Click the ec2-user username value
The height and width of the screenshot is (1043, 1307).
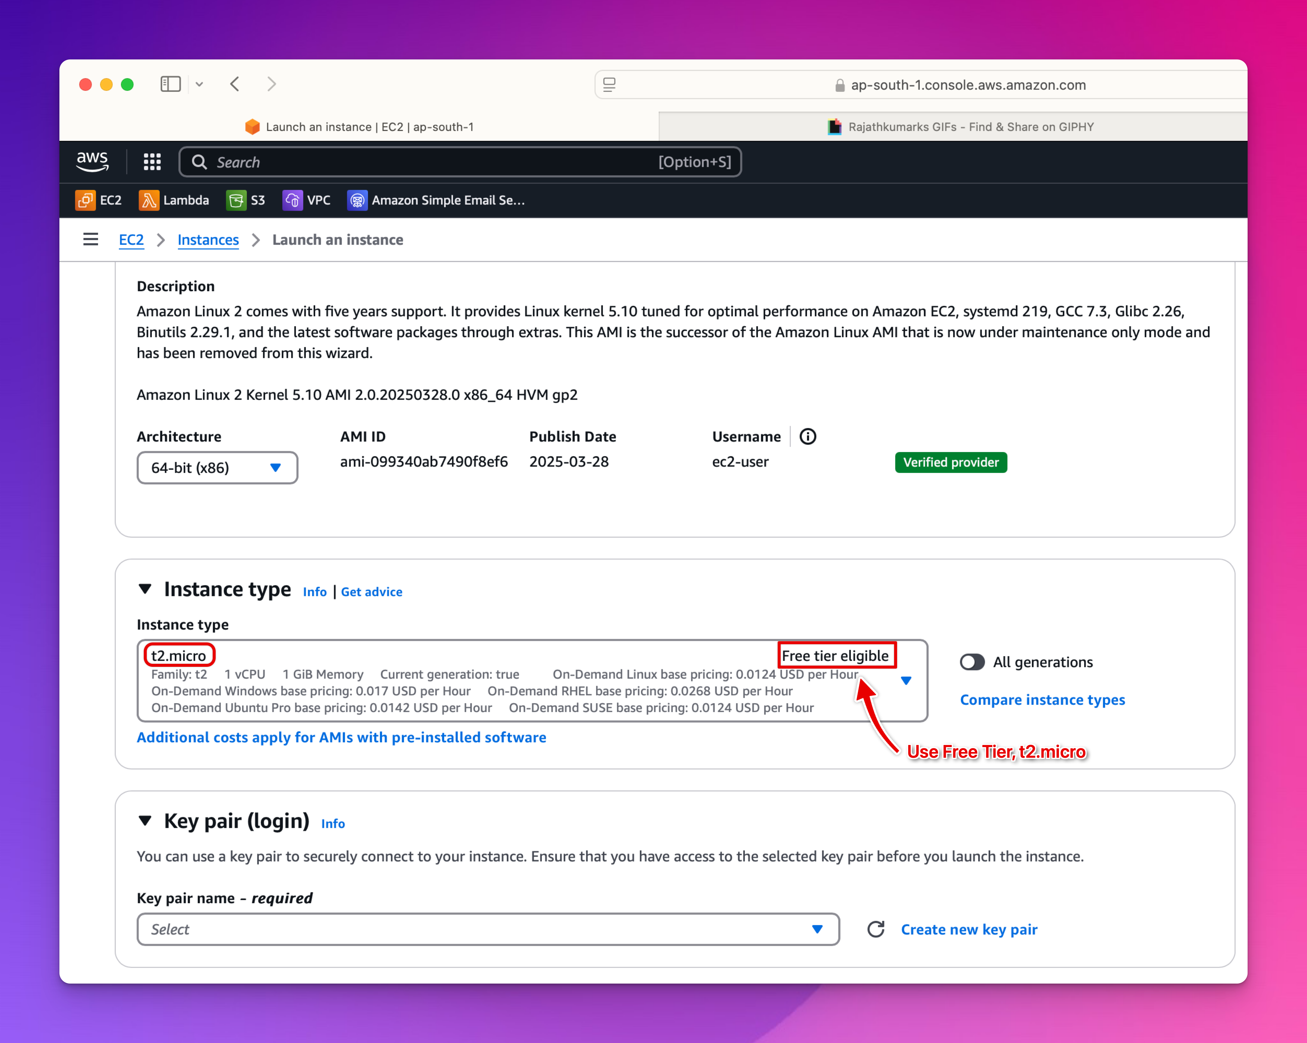(740, 461)
